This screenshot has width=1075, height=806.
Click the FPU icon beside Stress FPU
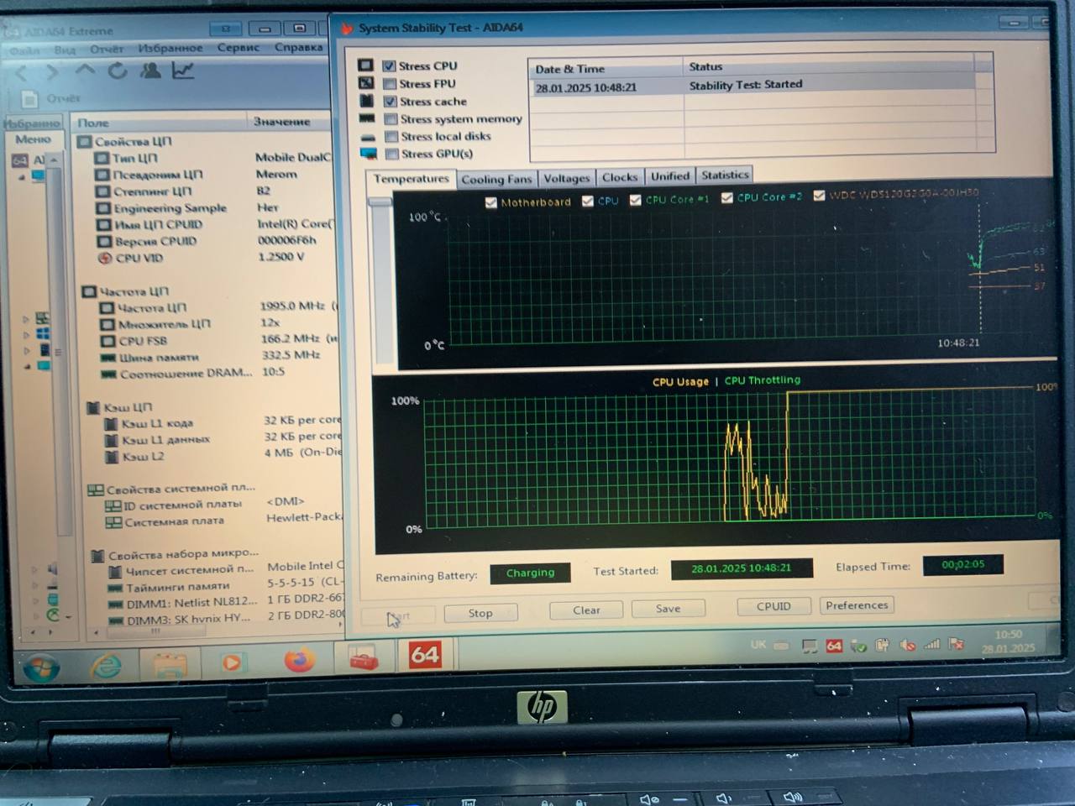(x=366, y=82)
